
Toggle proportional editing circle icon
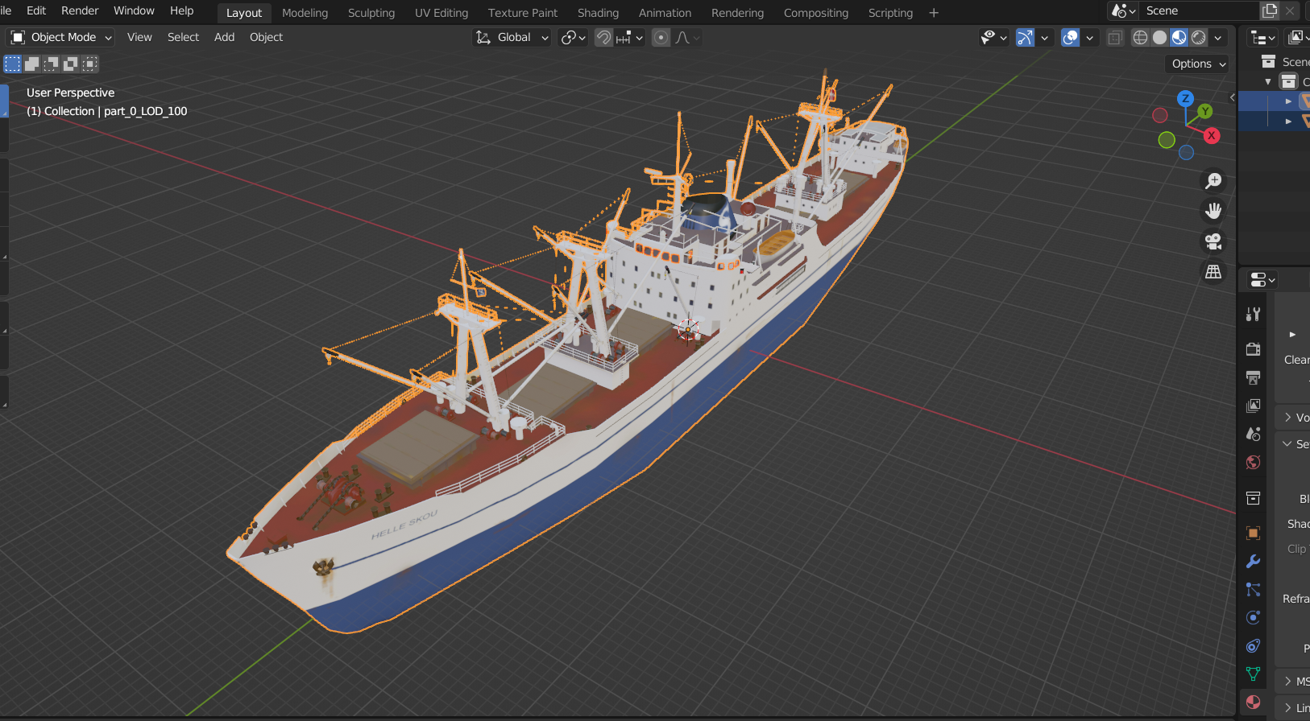(661, 37)
